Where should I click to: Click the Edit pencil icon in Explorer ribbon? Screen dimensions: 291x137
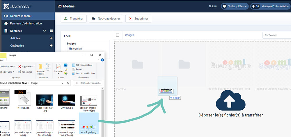[x=66, y=69]
